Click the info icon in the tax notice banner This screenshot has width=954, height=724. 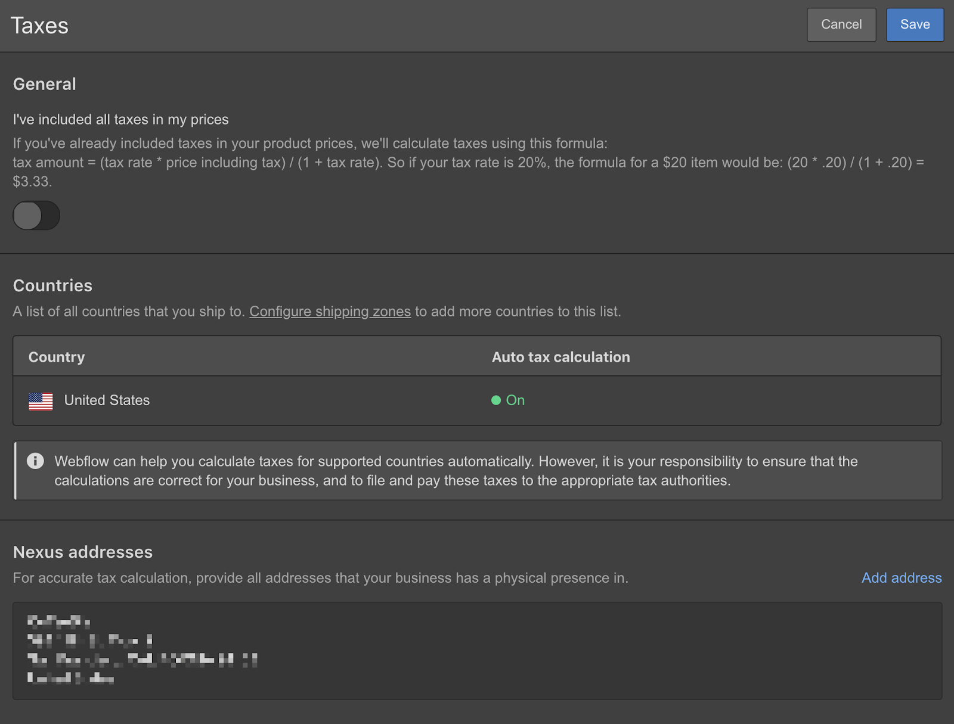pyautogui.click(x=35, y=461)
